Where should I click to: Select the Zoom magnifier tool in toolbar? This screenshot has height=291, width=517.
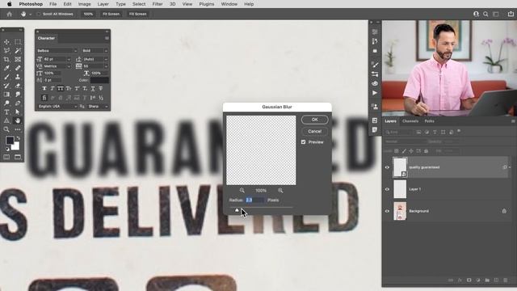6,129
